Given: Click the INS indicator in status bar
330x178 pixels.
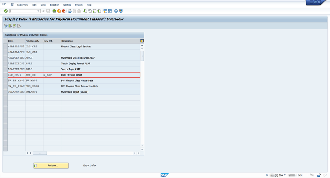Looking at the screenshot, I should (299, 175).
